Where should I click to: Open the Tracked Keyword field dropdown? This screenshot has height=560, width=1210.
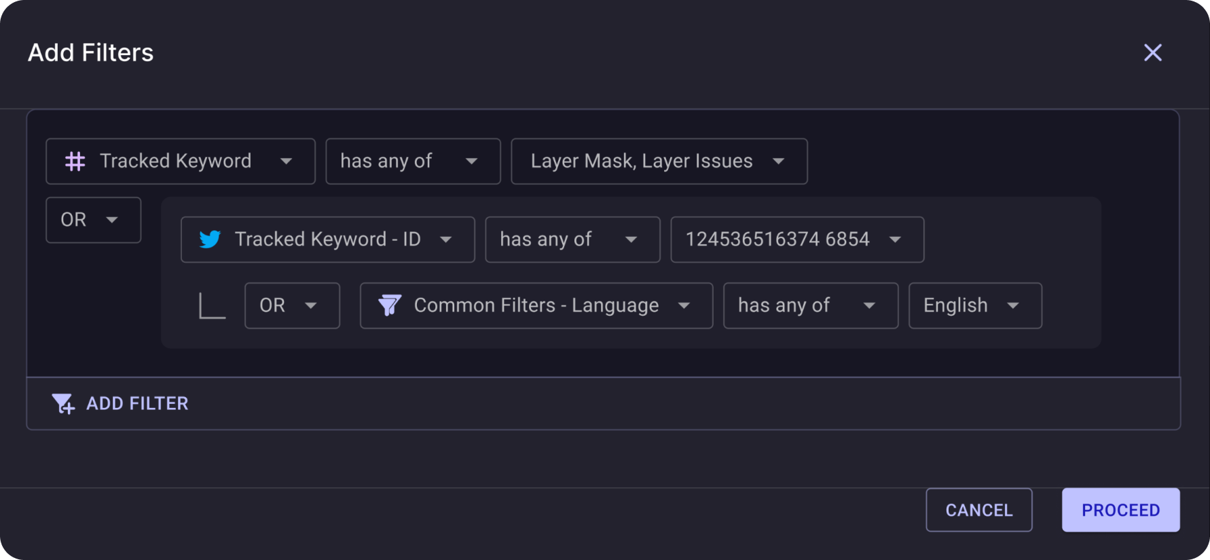(181, 162)
